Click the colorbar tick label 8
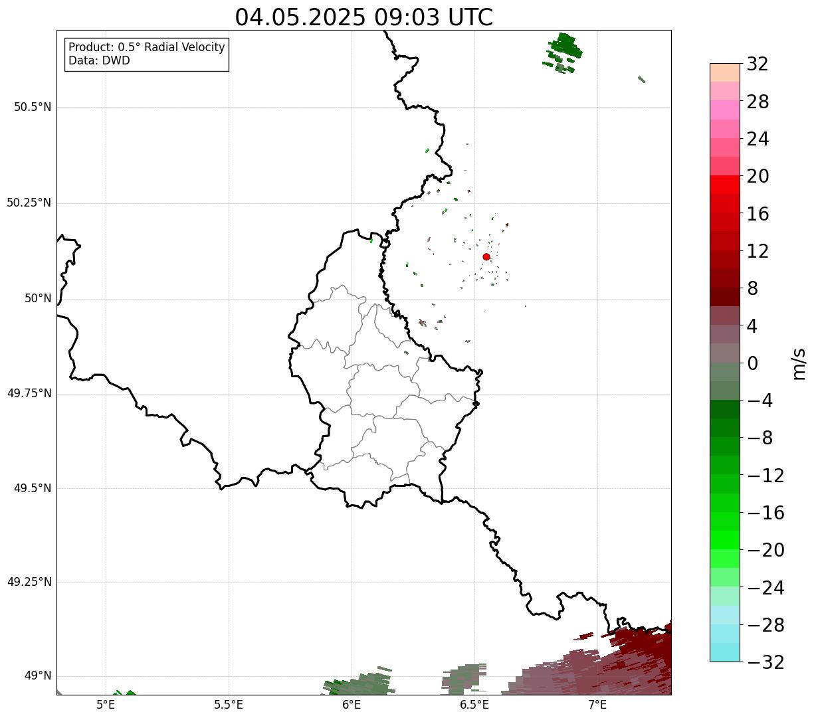Screen dimensions: 814x718 pyautogui.click(x=753, y=288)
